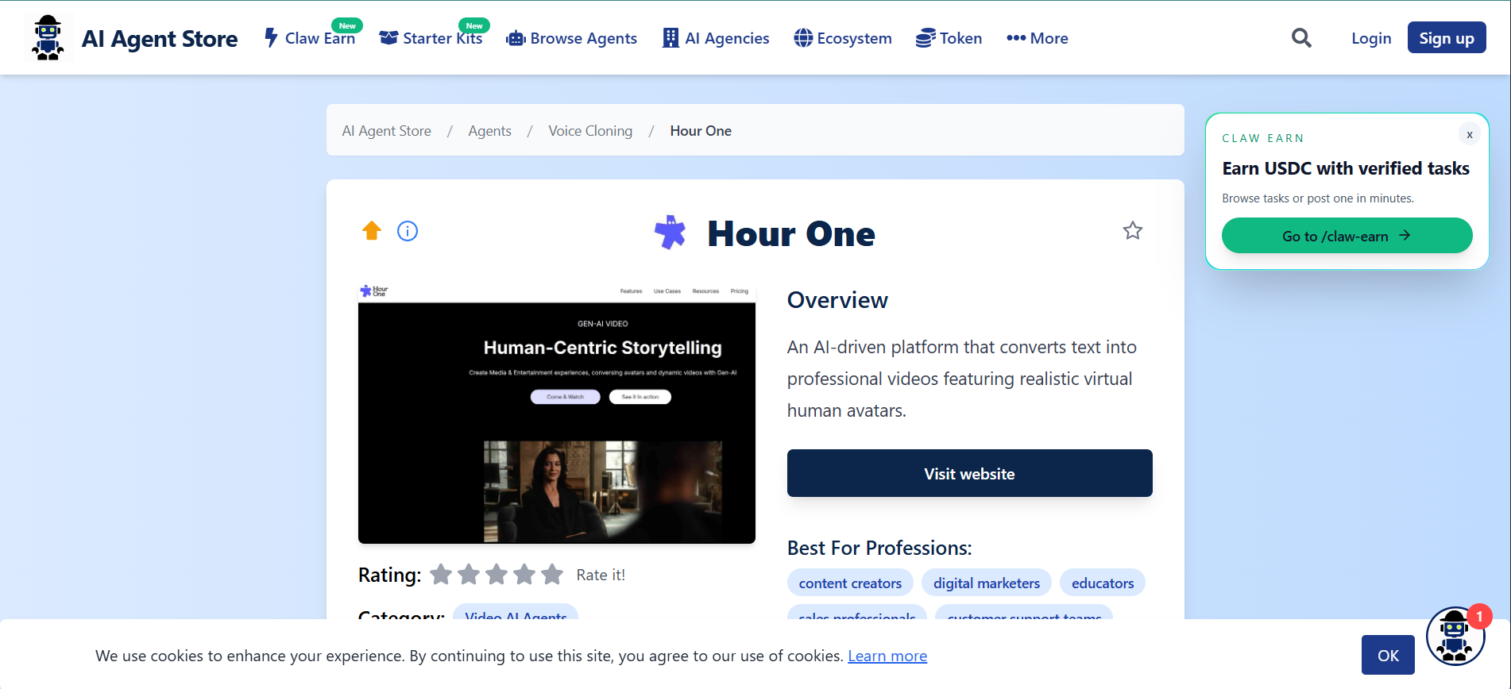The width and height of the screenshot is (1511, 689).
Task: Rate three stars
Action: pyautogui.click(x=497, y=574)
